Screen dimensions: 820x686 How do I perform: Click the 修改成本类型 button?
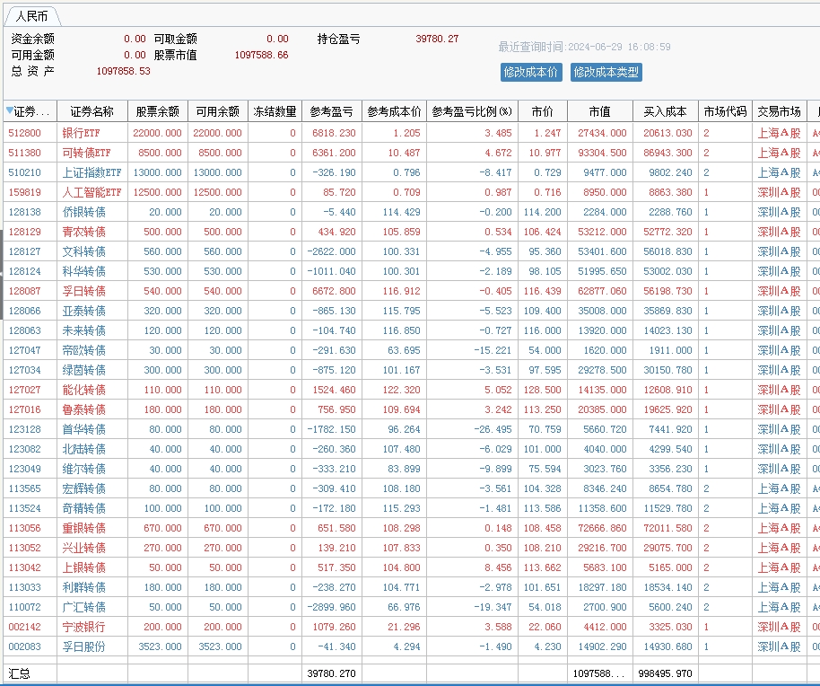[x=606, y=72]
